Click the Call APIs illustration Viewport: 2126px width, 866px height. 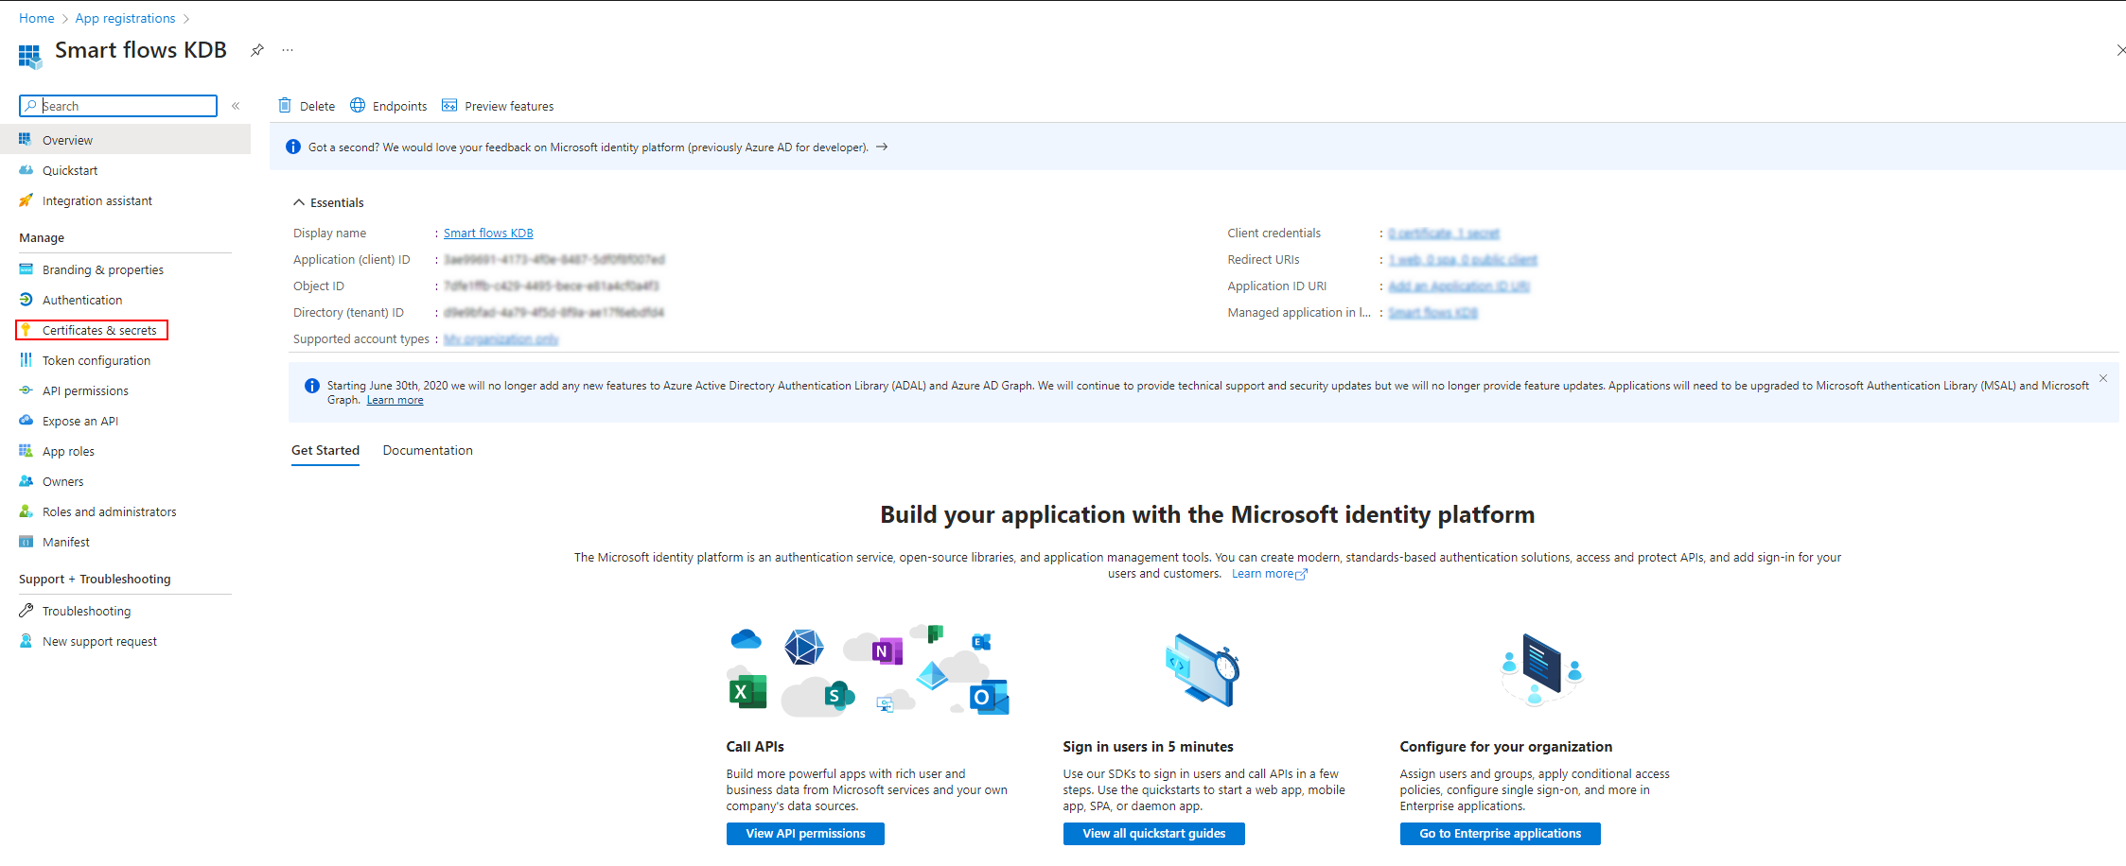click(868, 670)
